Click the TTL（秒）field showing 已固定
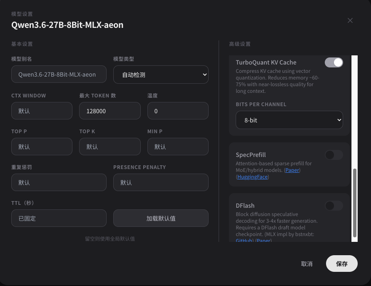Viewport: 371px width, 286px height. [59, 218]
